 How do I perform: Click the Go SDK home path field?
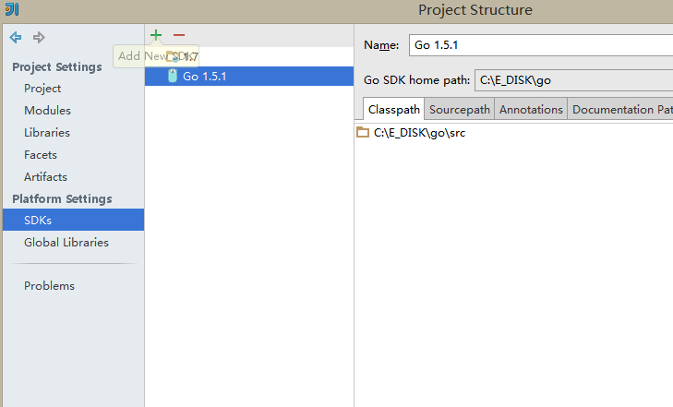(x=573, y=80)
